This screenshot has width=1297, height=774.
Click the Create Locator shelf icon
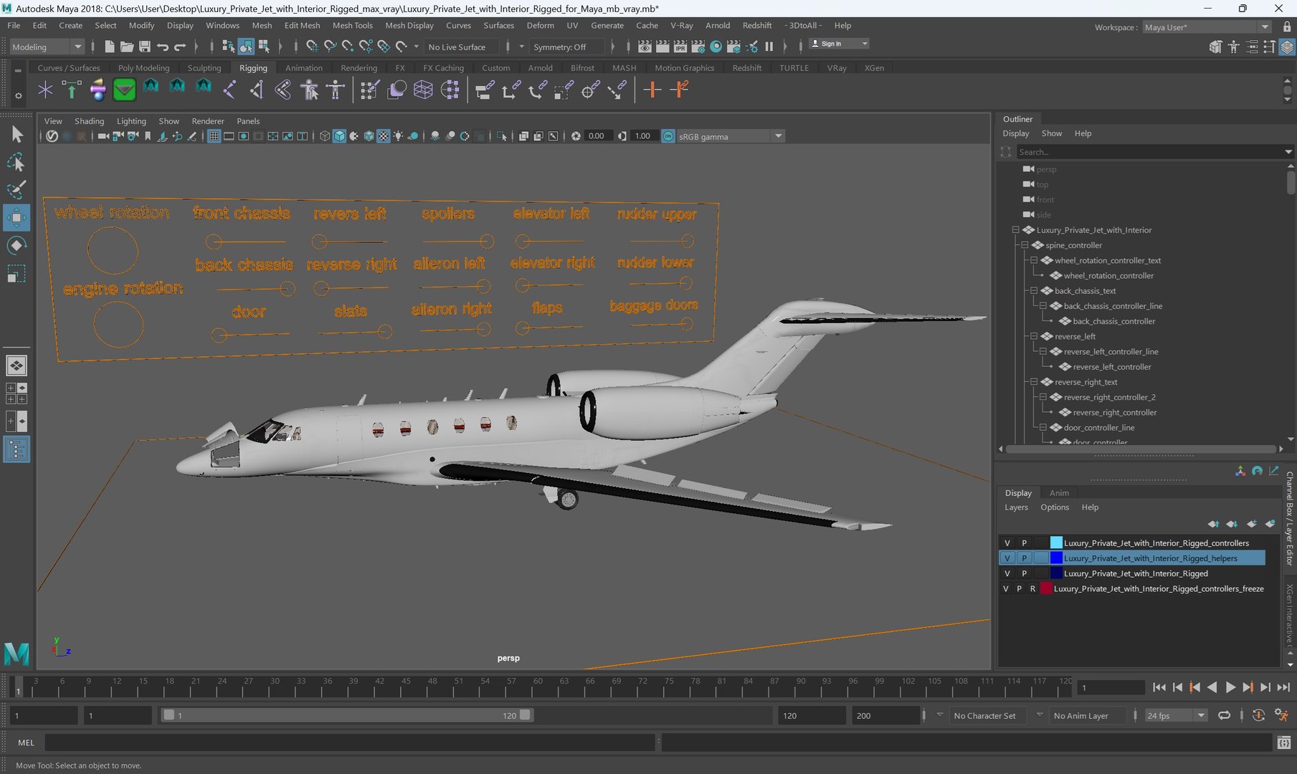coord(45,90)
